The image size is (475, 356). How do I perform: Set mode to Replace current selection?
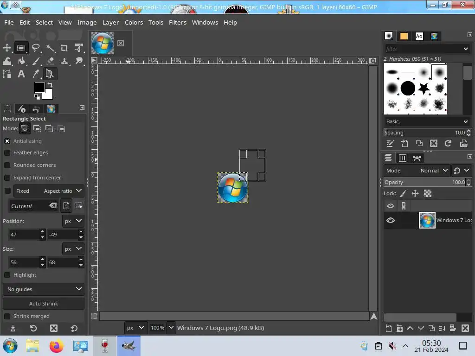[25, 129]
